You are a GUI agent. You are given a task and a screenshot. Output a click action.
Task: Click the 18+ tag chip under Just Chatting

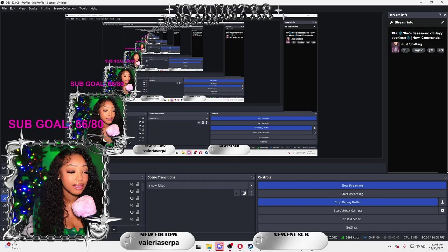click(x=405, y=50)
